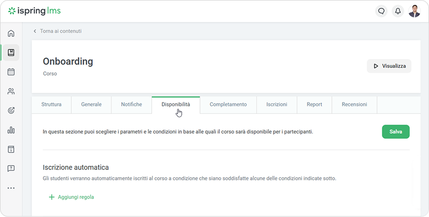Open the notifications bell
This screenshot has height=217, width=429.
(398, 11)
